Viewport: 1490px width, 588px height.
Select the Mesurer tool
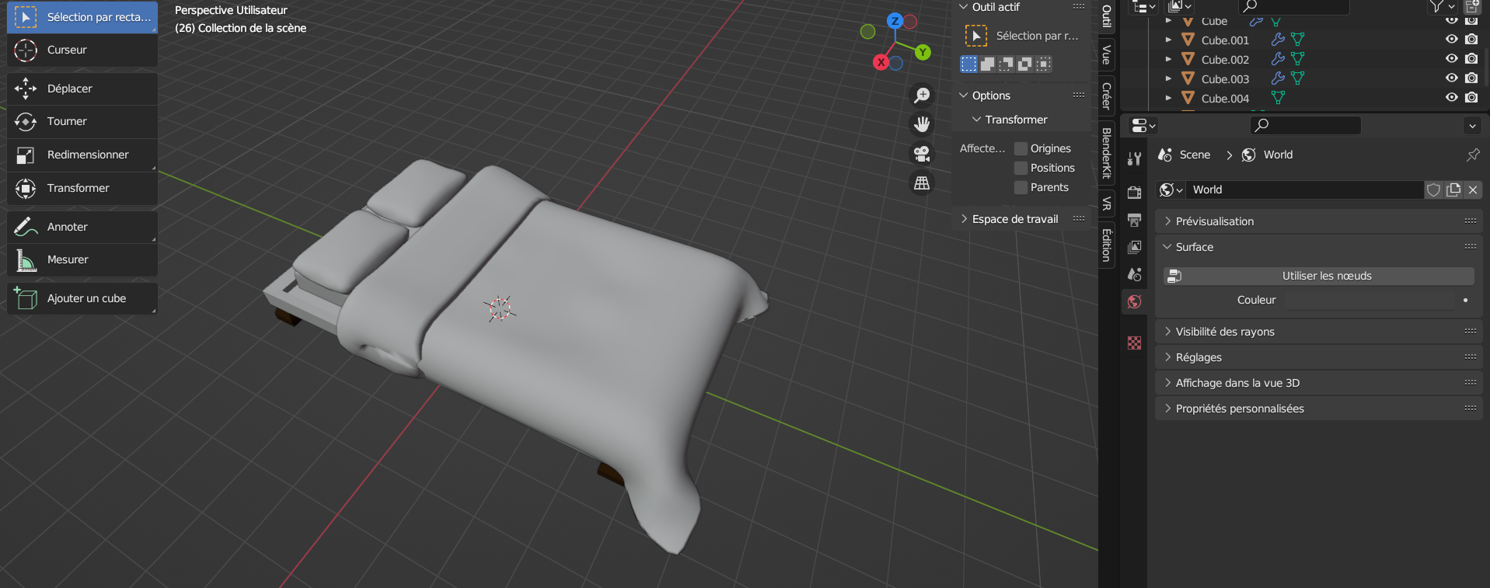(82, 259)
